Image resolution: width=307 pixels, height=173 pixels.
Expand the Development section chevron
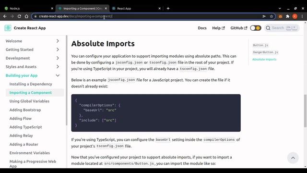click(58, 58)
